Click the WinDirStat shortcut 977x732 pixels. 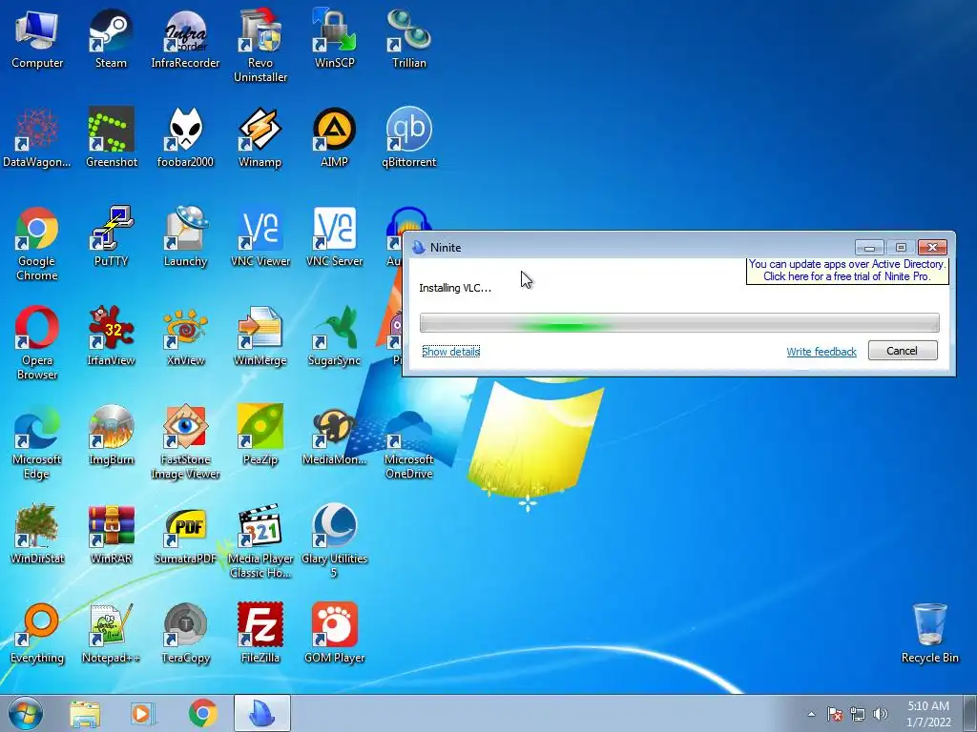(37, 534)
